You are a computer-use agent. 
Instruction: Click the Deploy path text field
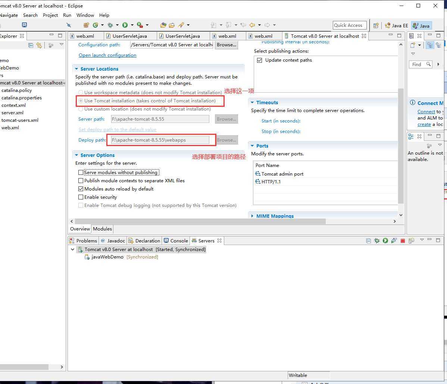160,140
